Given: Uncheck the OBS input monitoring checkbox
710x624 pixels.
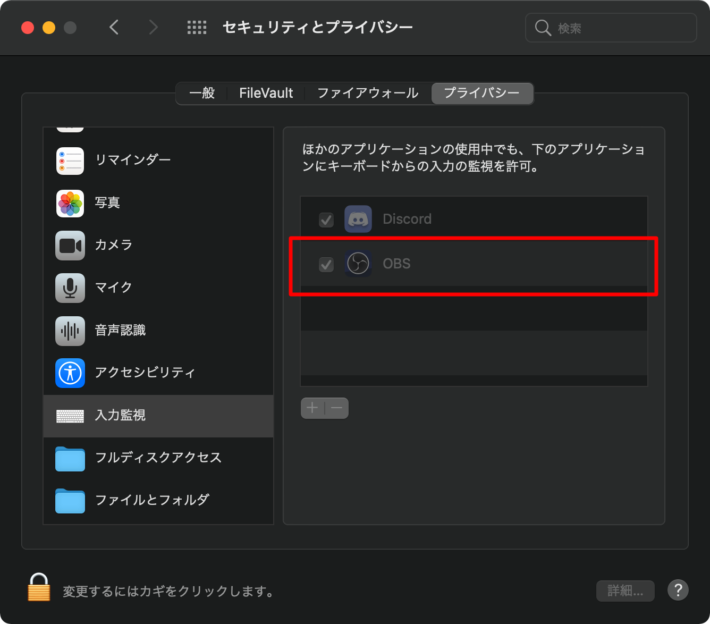Looking at the screenshot, I should [326, 264].
